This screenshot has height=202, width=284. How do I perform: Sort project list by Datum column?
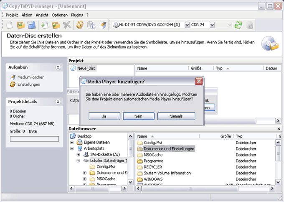click(x=272, y=68)
